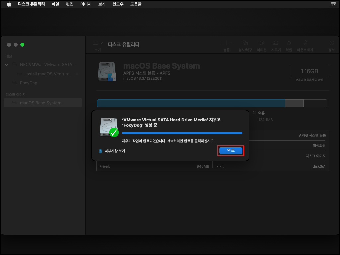Click the 활성화됨 status value
This screenshot has height=255, width=340.
point(319,146)
